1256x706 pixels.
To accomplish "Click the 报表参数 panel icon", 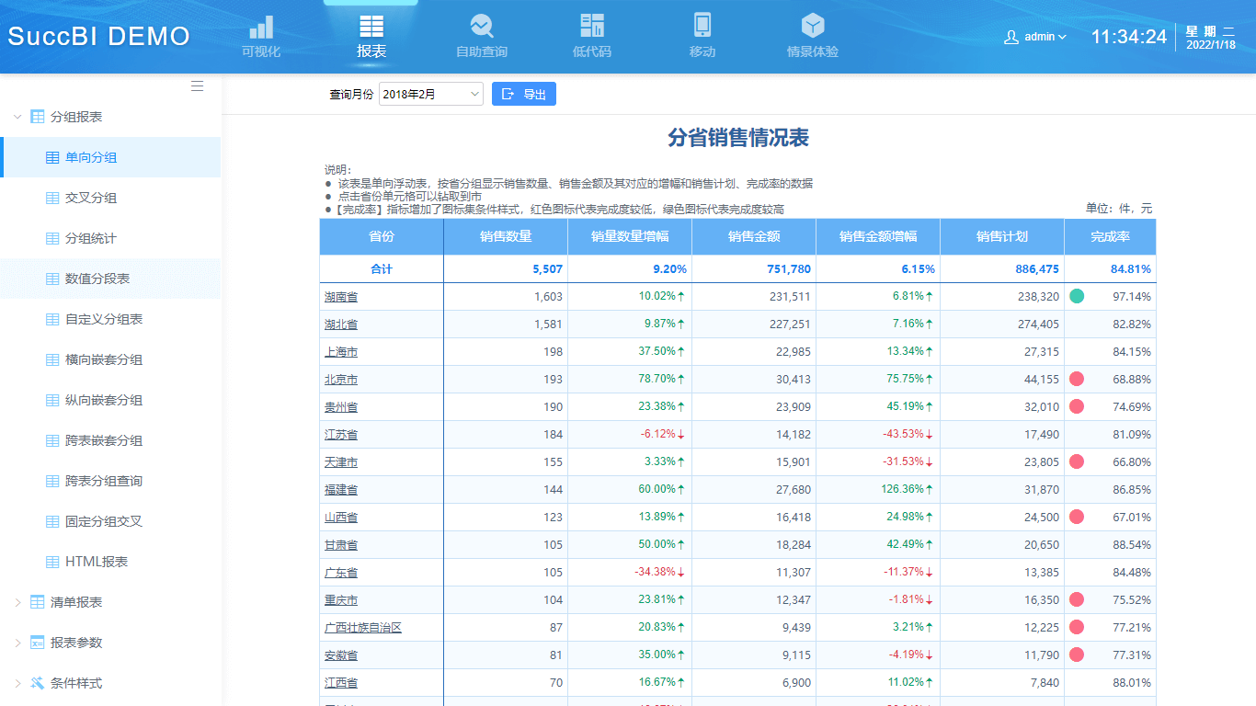I will 37,642.
